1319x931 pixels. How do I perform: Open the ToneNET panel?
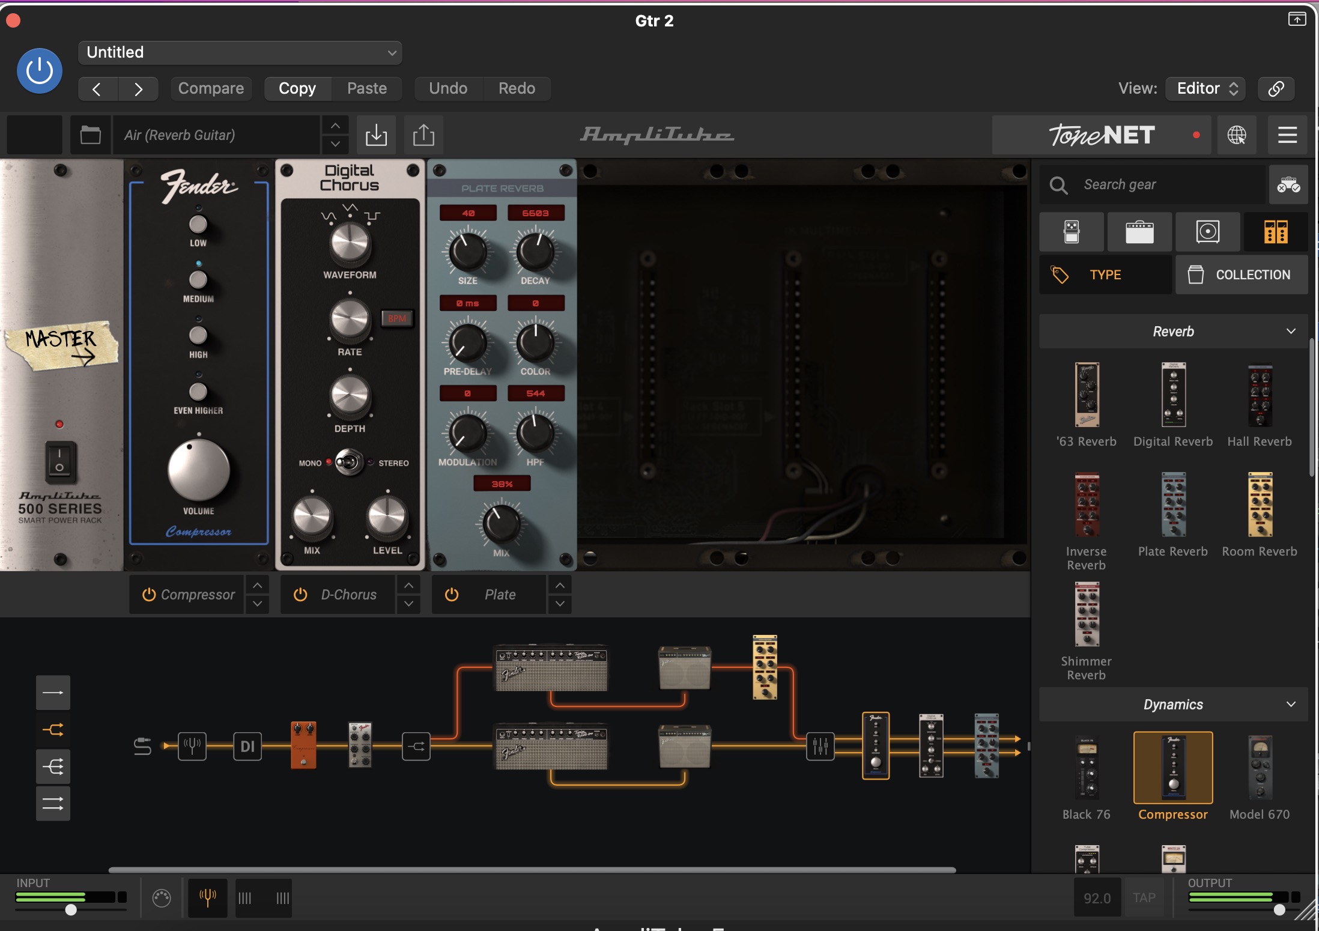[1102, 135]
